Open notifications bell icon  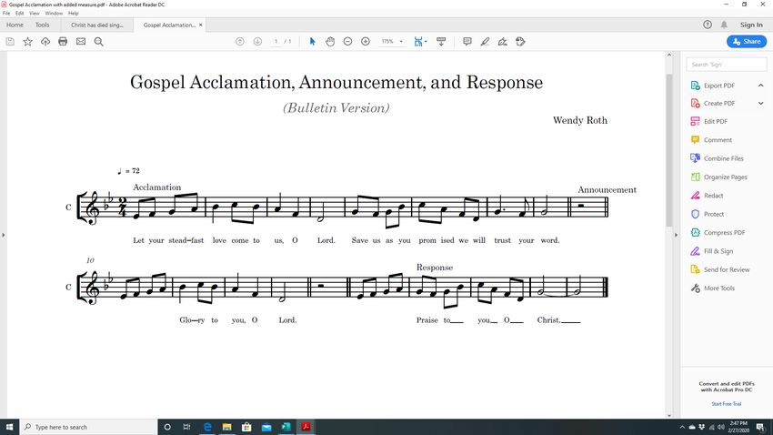click(724, 25)
